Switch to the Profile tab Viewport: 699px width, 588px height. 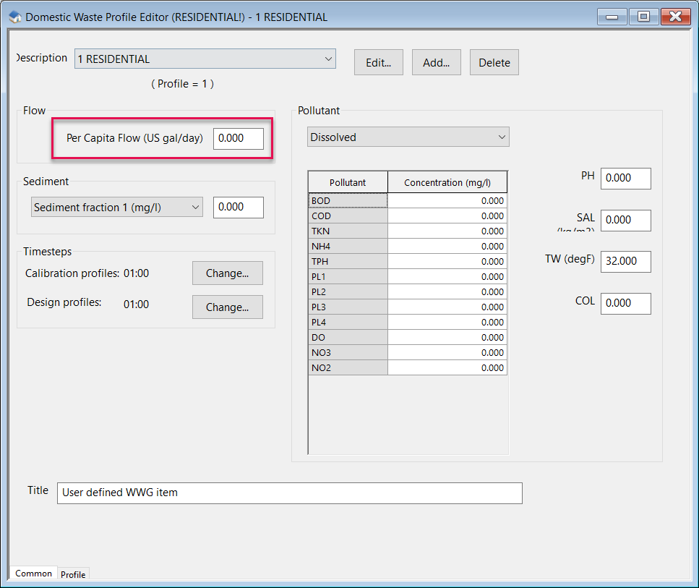click(x=73, y=574)
